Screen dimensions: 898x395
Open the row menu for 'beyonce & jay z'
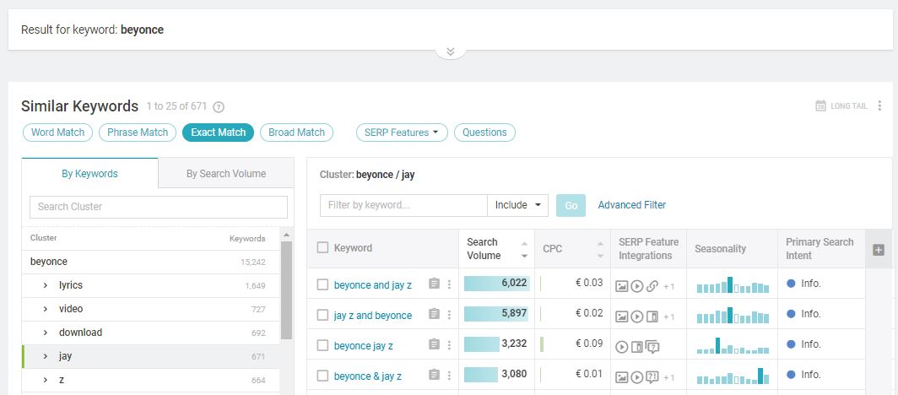[x=450, y=376]
